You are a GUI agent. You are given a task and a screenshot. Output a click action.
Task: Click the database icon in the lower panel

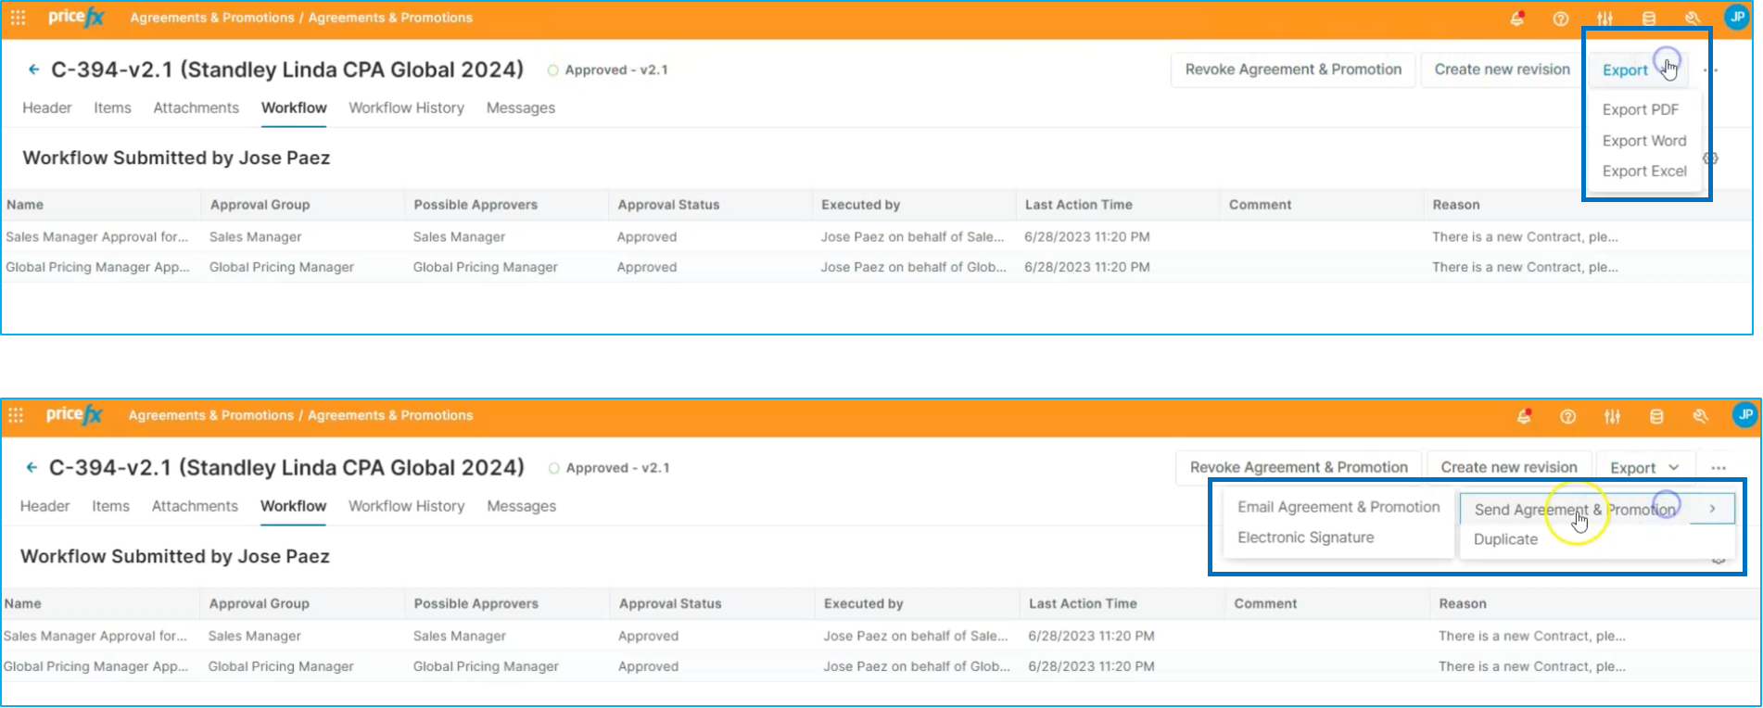click(1656, 417)
